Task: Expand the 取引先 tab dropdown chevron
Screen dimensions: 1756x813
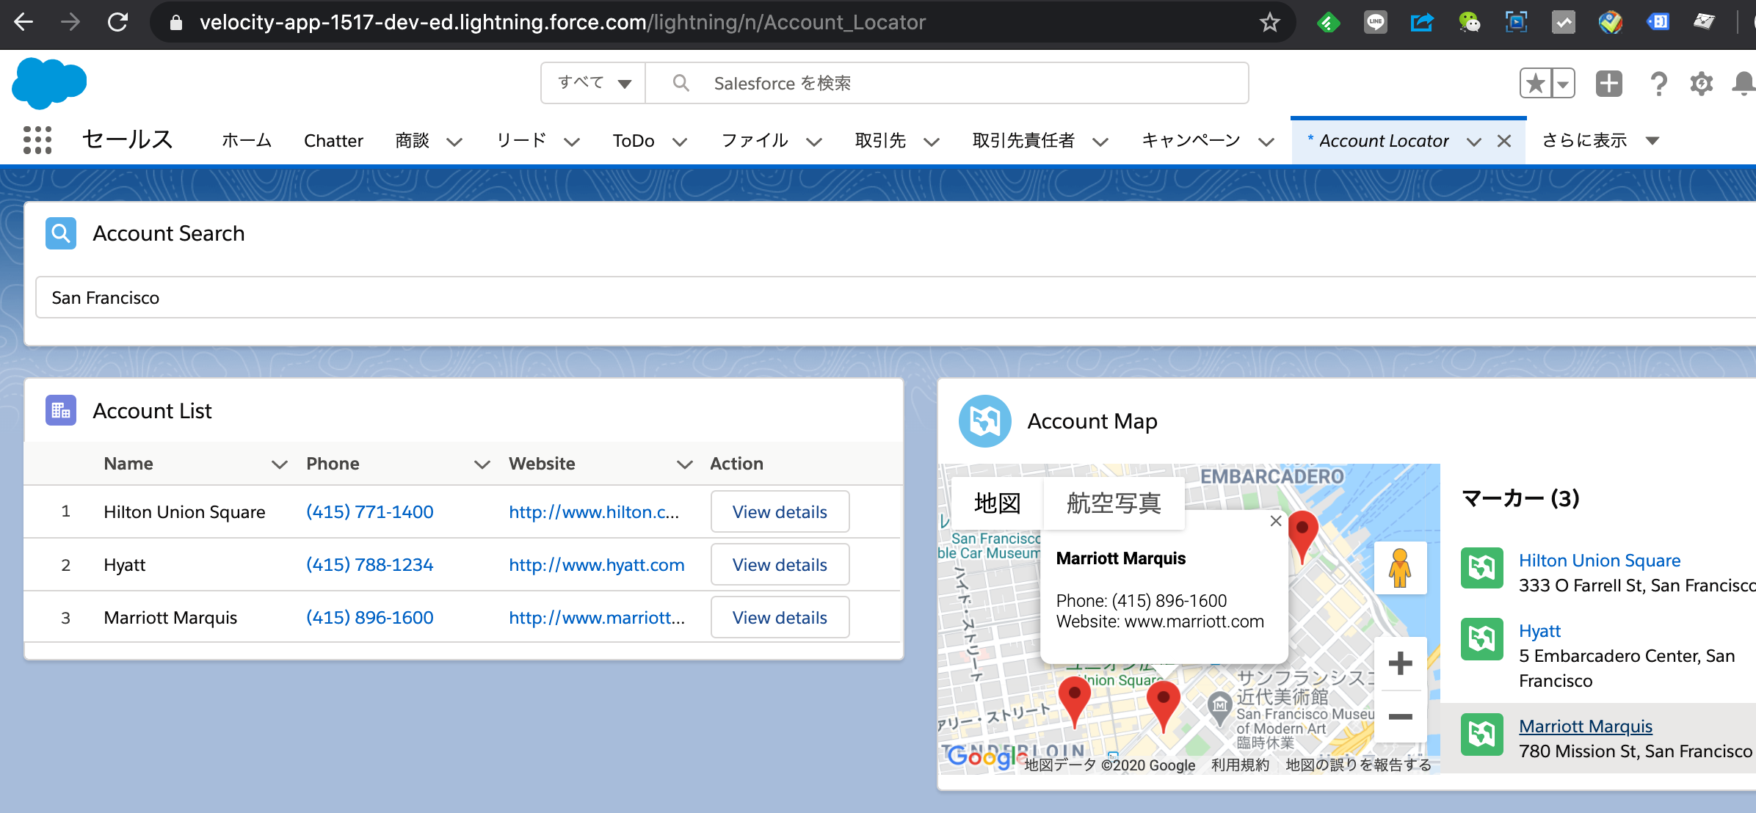Action: tap(931, 141)
